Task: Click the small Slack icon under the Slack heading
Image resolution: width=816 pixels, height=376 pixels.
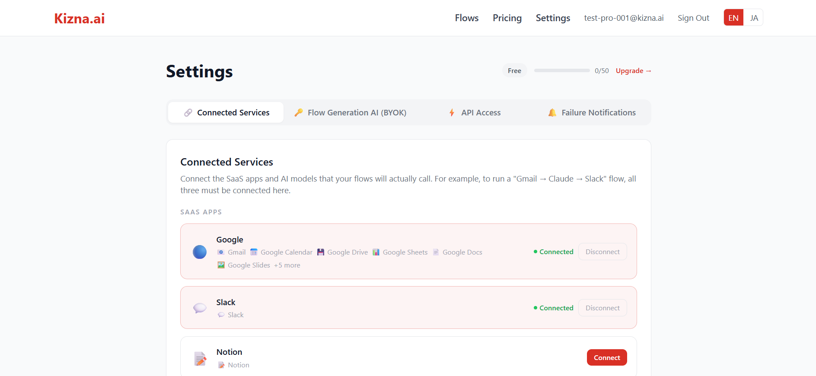Action: (221, 315)
